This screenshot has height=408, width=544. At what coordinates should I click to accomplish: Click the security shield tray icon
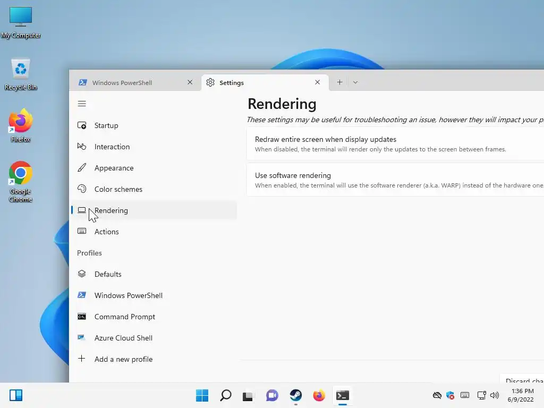click(450, 395)
